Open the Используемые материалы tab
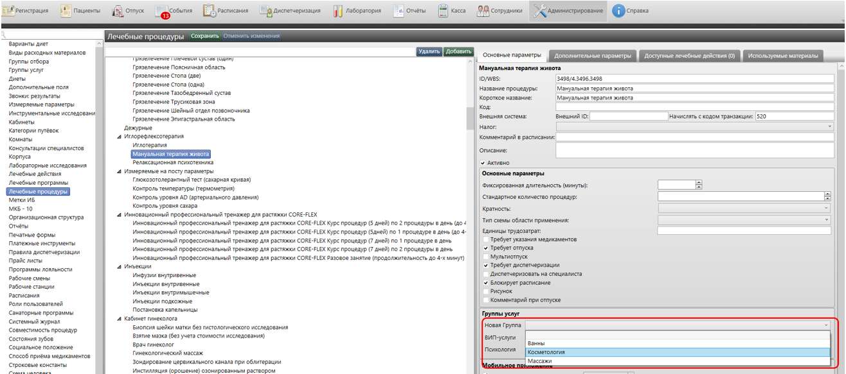 (x=784, y=56)
